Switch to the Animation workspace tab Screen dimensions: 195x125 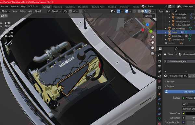coord(124,7)
